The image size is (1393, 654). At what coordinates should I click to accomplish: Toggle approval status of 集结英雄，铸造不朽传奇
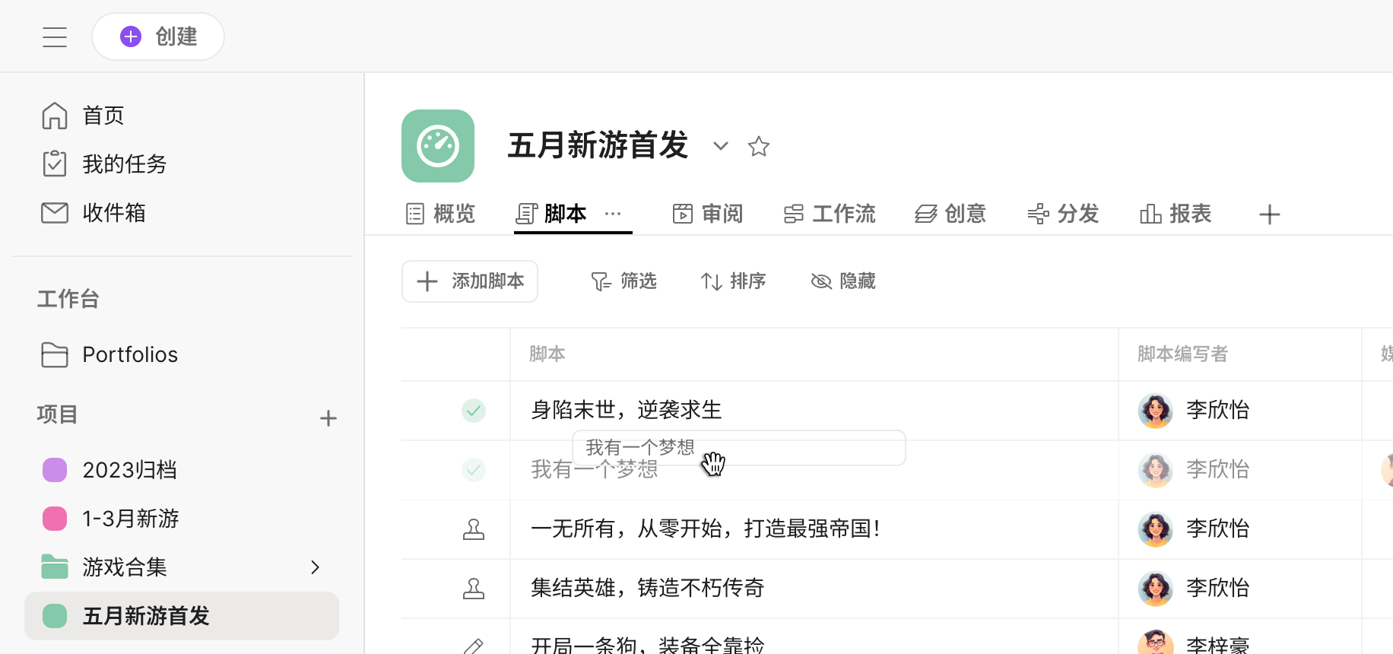pyautogui.click(x=474, y=589)
